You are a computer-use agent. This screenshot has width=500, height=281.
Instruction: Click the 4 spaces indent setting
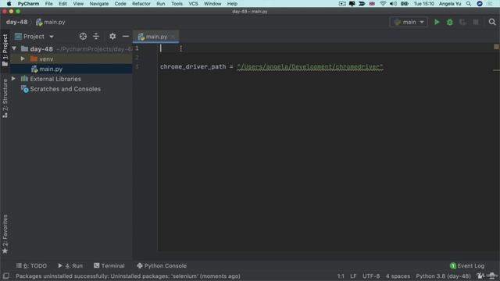coord(398,276)
